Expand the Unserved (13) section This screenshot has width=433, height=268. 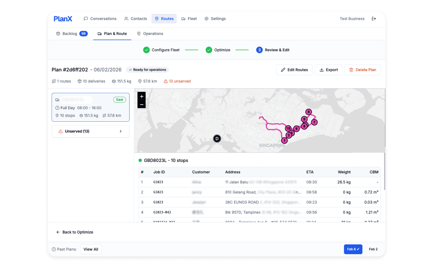(91, 131)
